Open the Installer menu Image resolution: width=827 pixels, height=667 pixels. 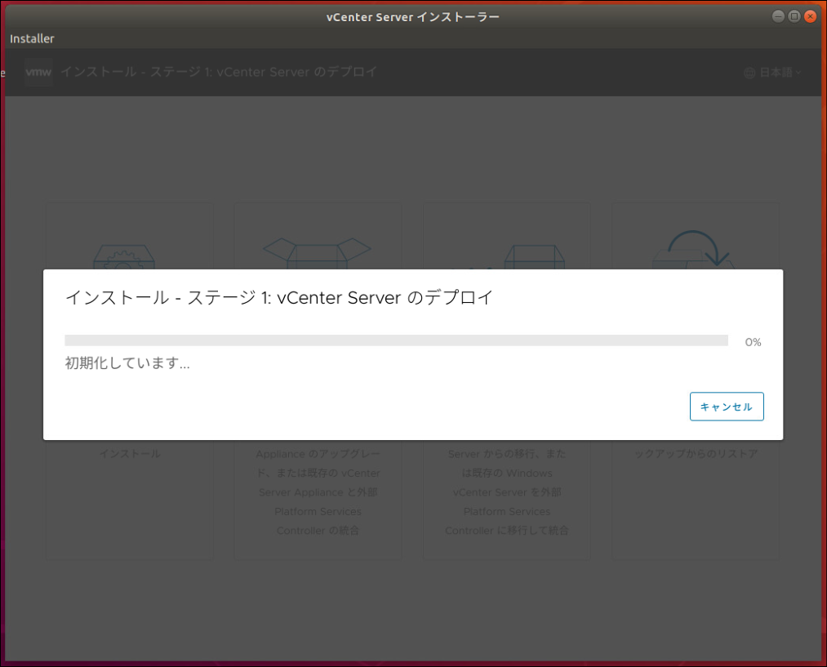(32, 38)
